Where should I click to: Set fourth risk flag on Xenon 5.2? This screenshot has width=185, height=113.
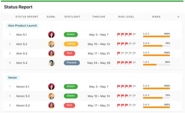[x=130, y=96]
